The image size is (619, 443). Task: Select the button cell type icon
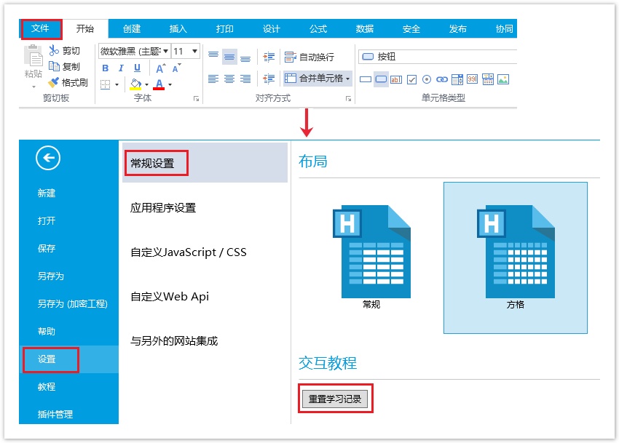[381, 79]
